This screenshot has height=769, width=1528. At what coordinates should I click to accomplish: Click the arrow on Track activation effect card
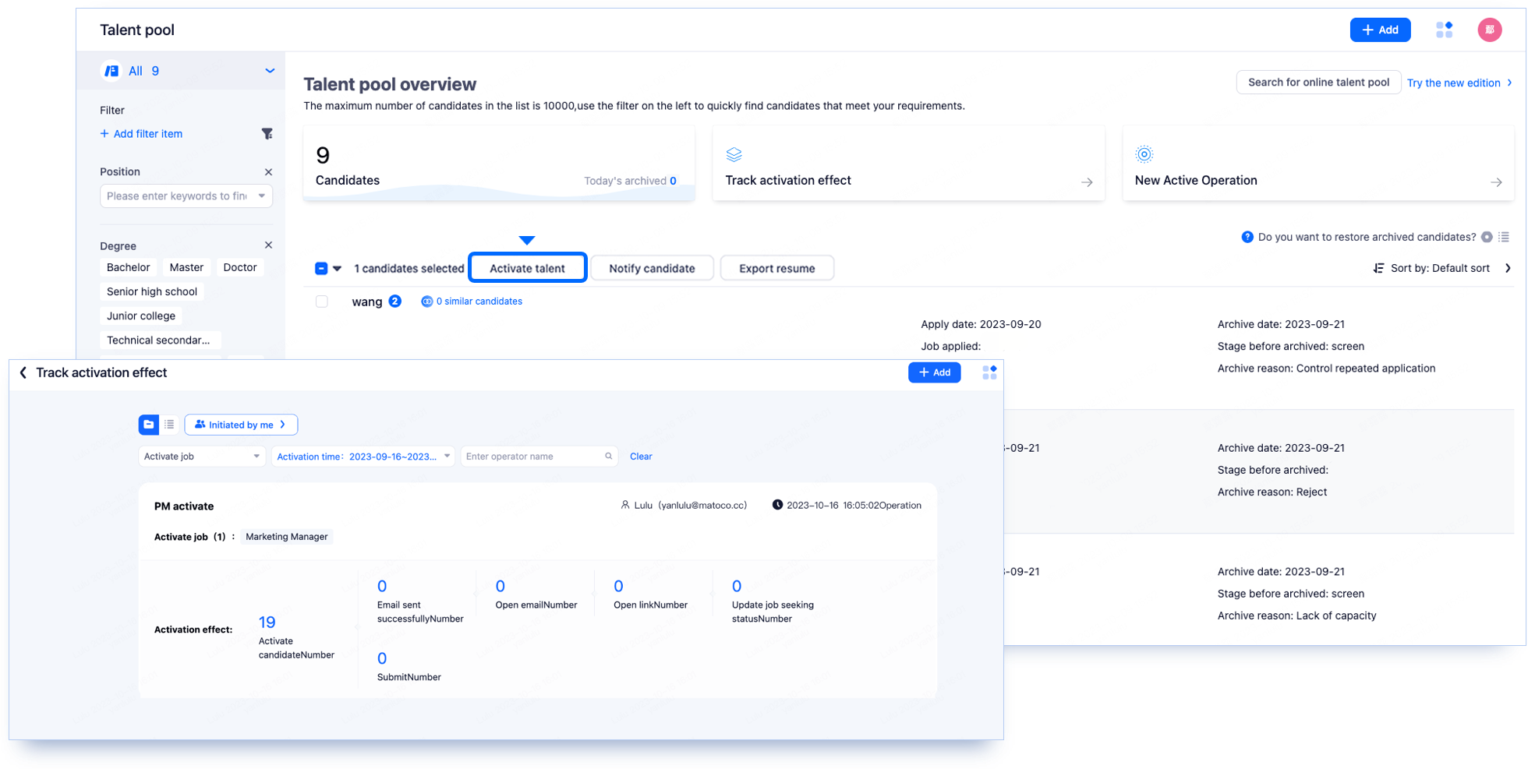[1087, 182]
